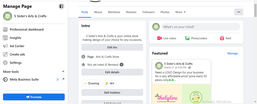Click the Insights icon
This screenshot has height=104, width=257.
tap(5, 38)
